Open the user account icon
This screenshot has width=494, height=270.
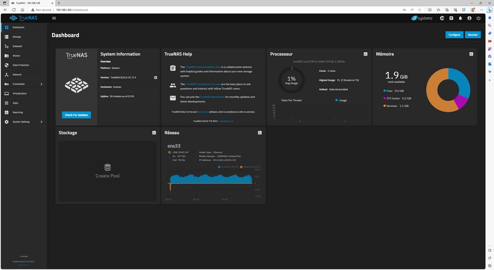pyautogui.click(x=469, y=18)
